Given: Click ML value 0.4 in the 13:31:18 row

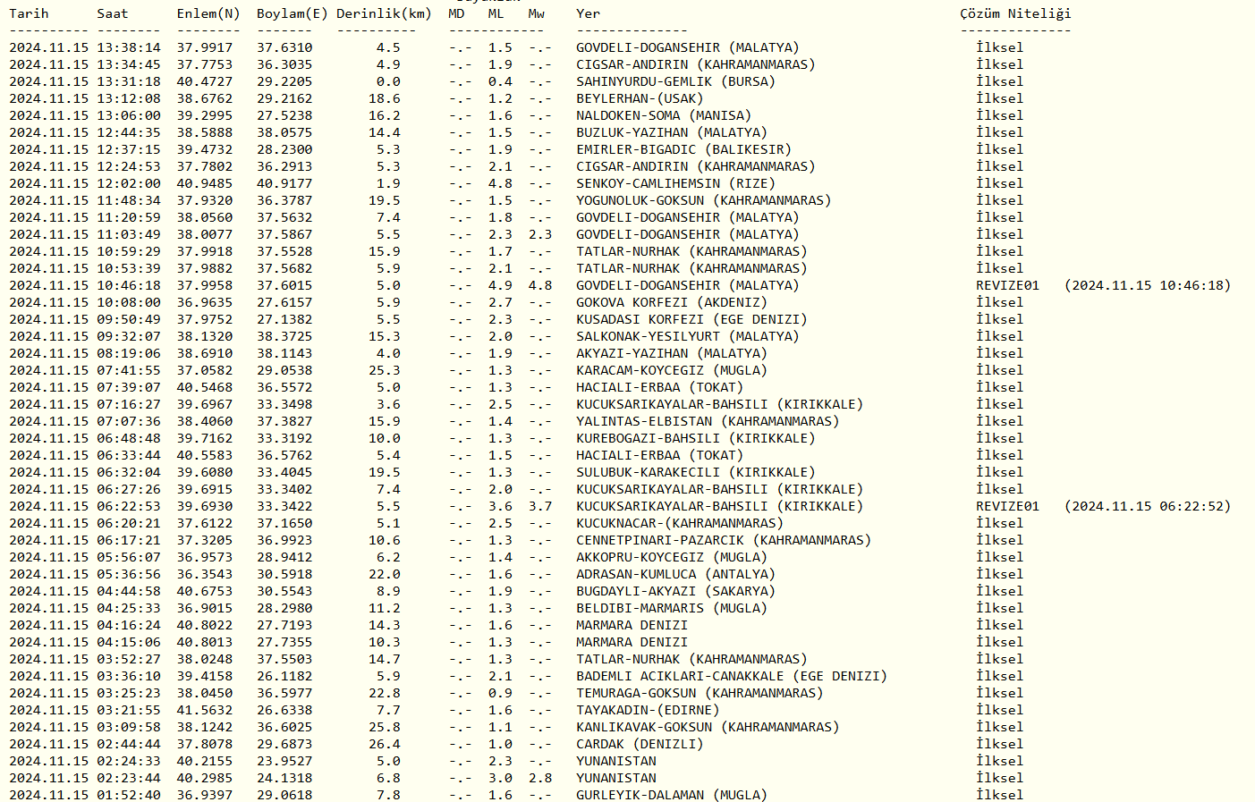Looking at the screenshot, I should [500, 81].
